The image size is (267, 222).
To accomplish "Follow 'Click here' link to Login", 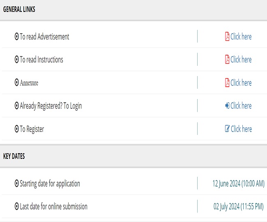I will pyautogui.click(x=241, y=106).
